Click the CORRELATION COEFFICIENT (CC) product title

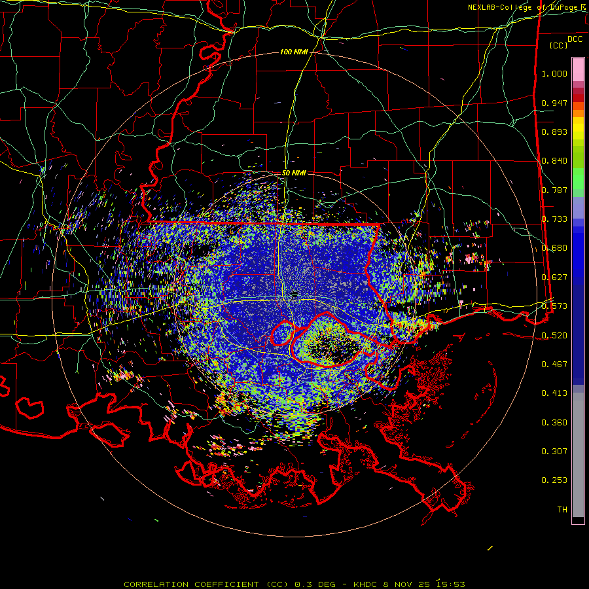tap(206, 584)
